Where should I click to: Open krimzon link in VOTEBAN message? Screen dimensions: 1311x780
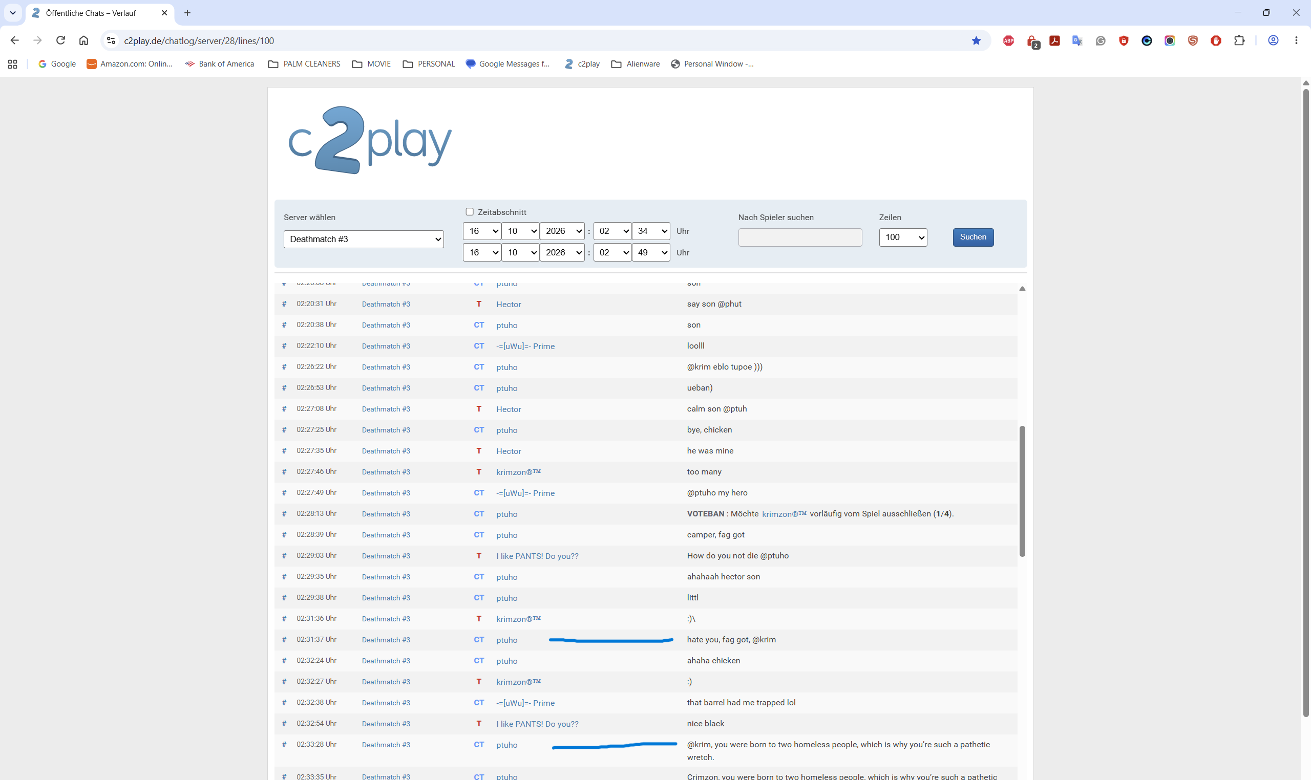pyautogui.click(x=784, y=514)
